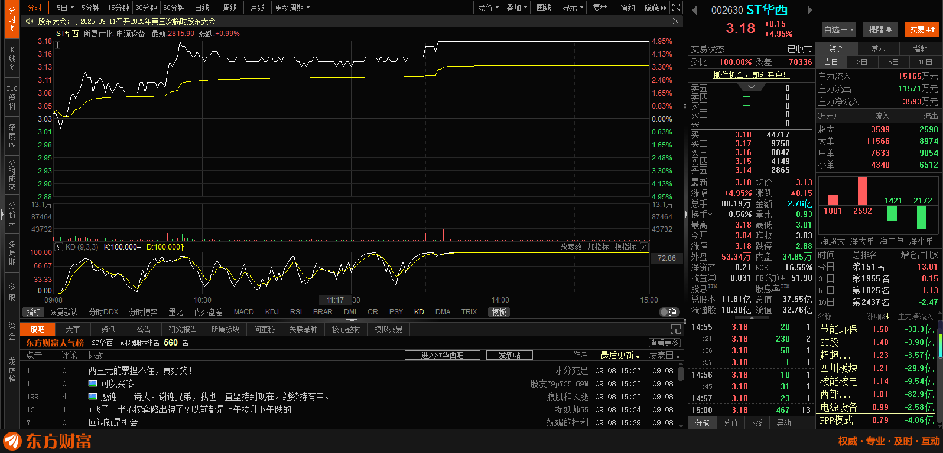This screenshot has width=943, height=453.
Task: Click the 提醒 bell alert button
Action: (880, 29)
